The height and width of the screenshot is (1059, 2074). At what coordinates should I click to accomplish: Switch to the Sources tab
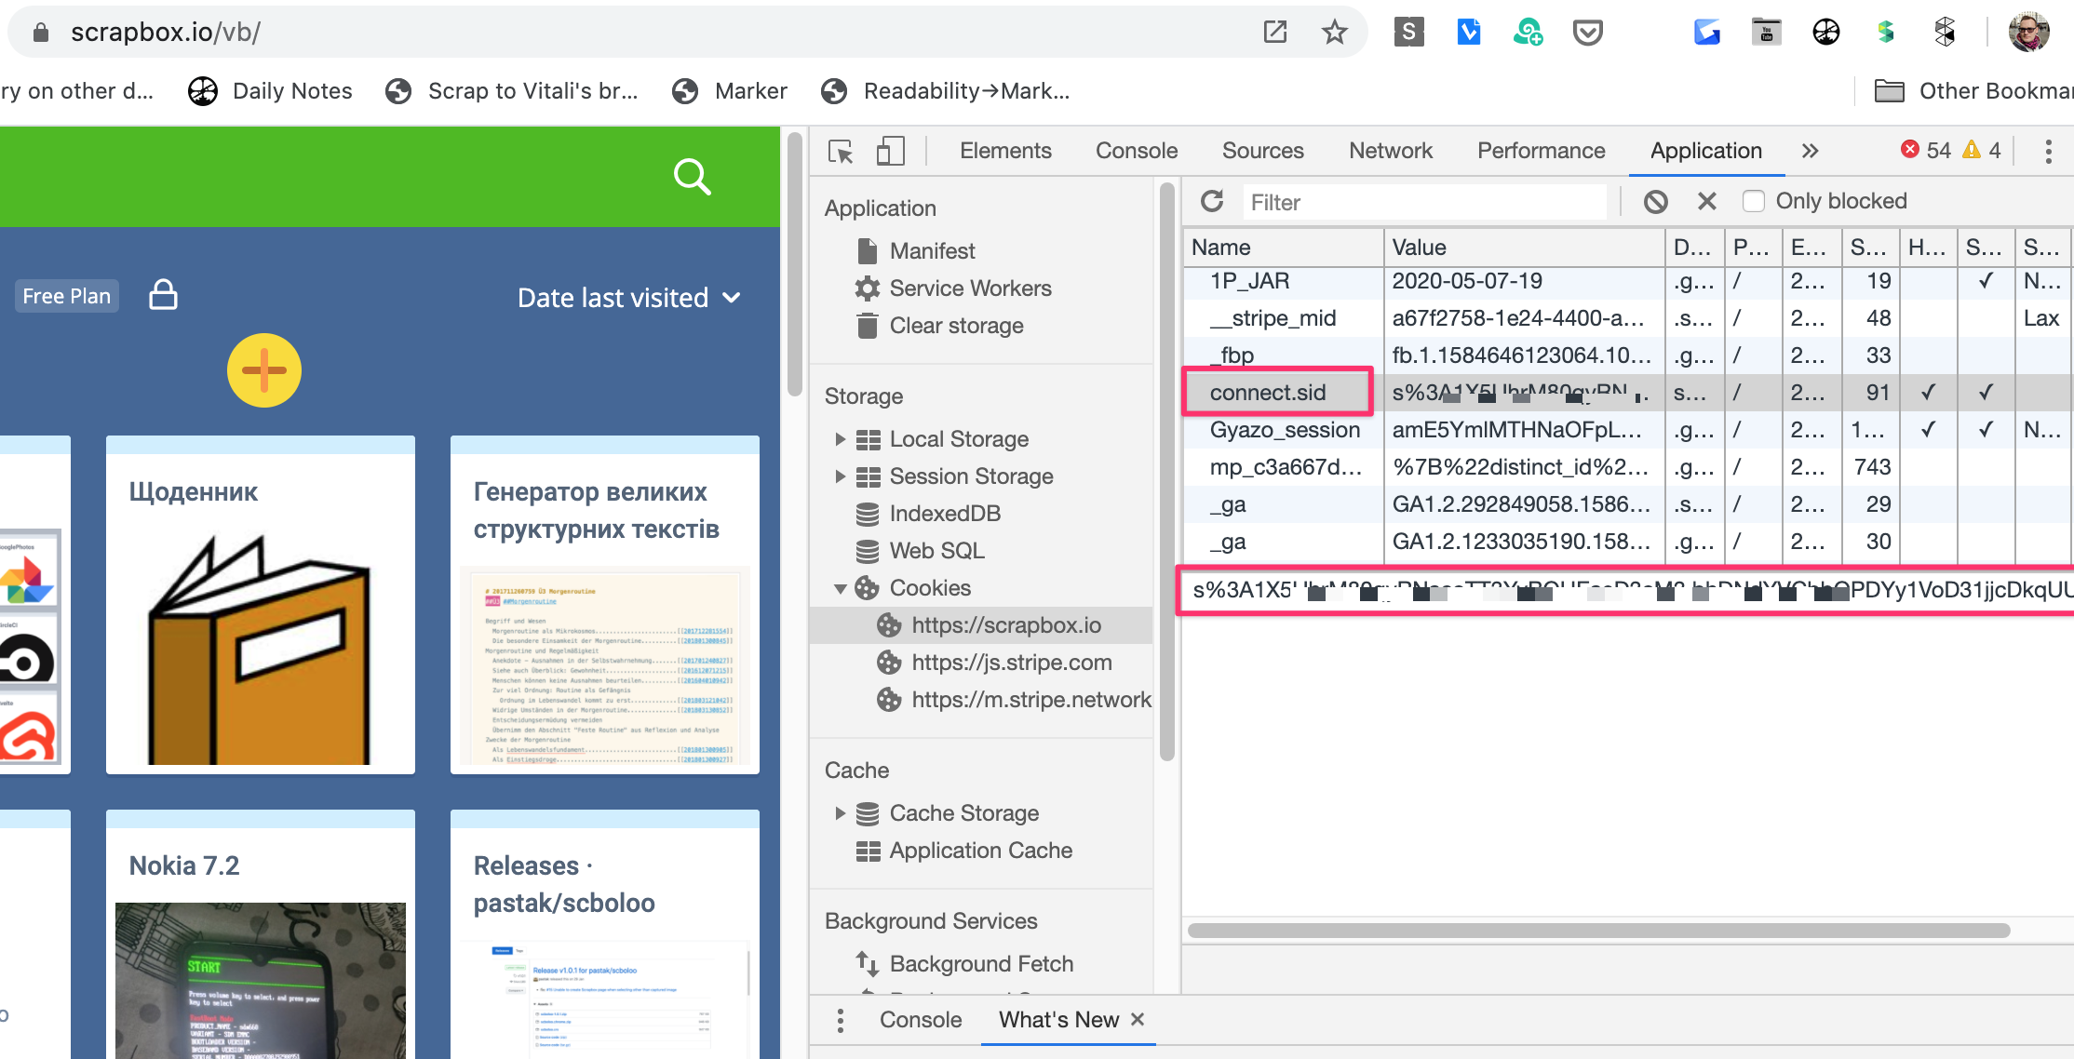click(1262, 151)
